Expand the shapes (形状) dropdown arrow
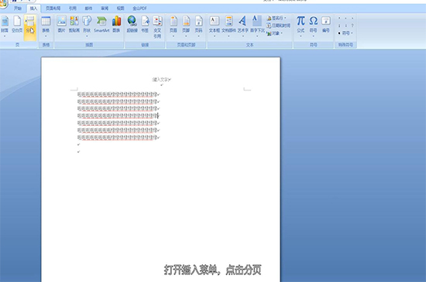This screenshot has width=426, height=282. tap(87, 36)
